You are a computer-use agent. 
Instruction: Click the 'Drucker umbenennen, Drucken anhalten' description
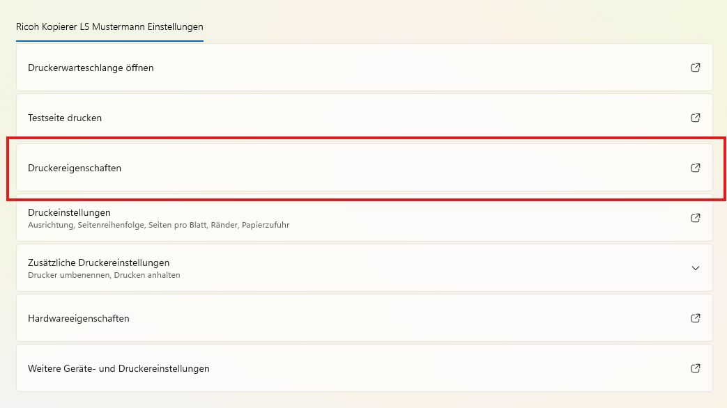(104, 275)
